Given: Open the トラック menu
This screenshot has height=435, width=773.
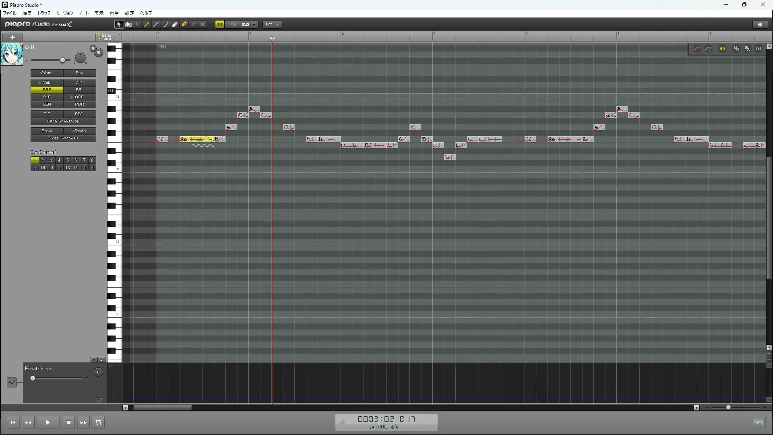Looking at the screenshot, I should 44,13.
